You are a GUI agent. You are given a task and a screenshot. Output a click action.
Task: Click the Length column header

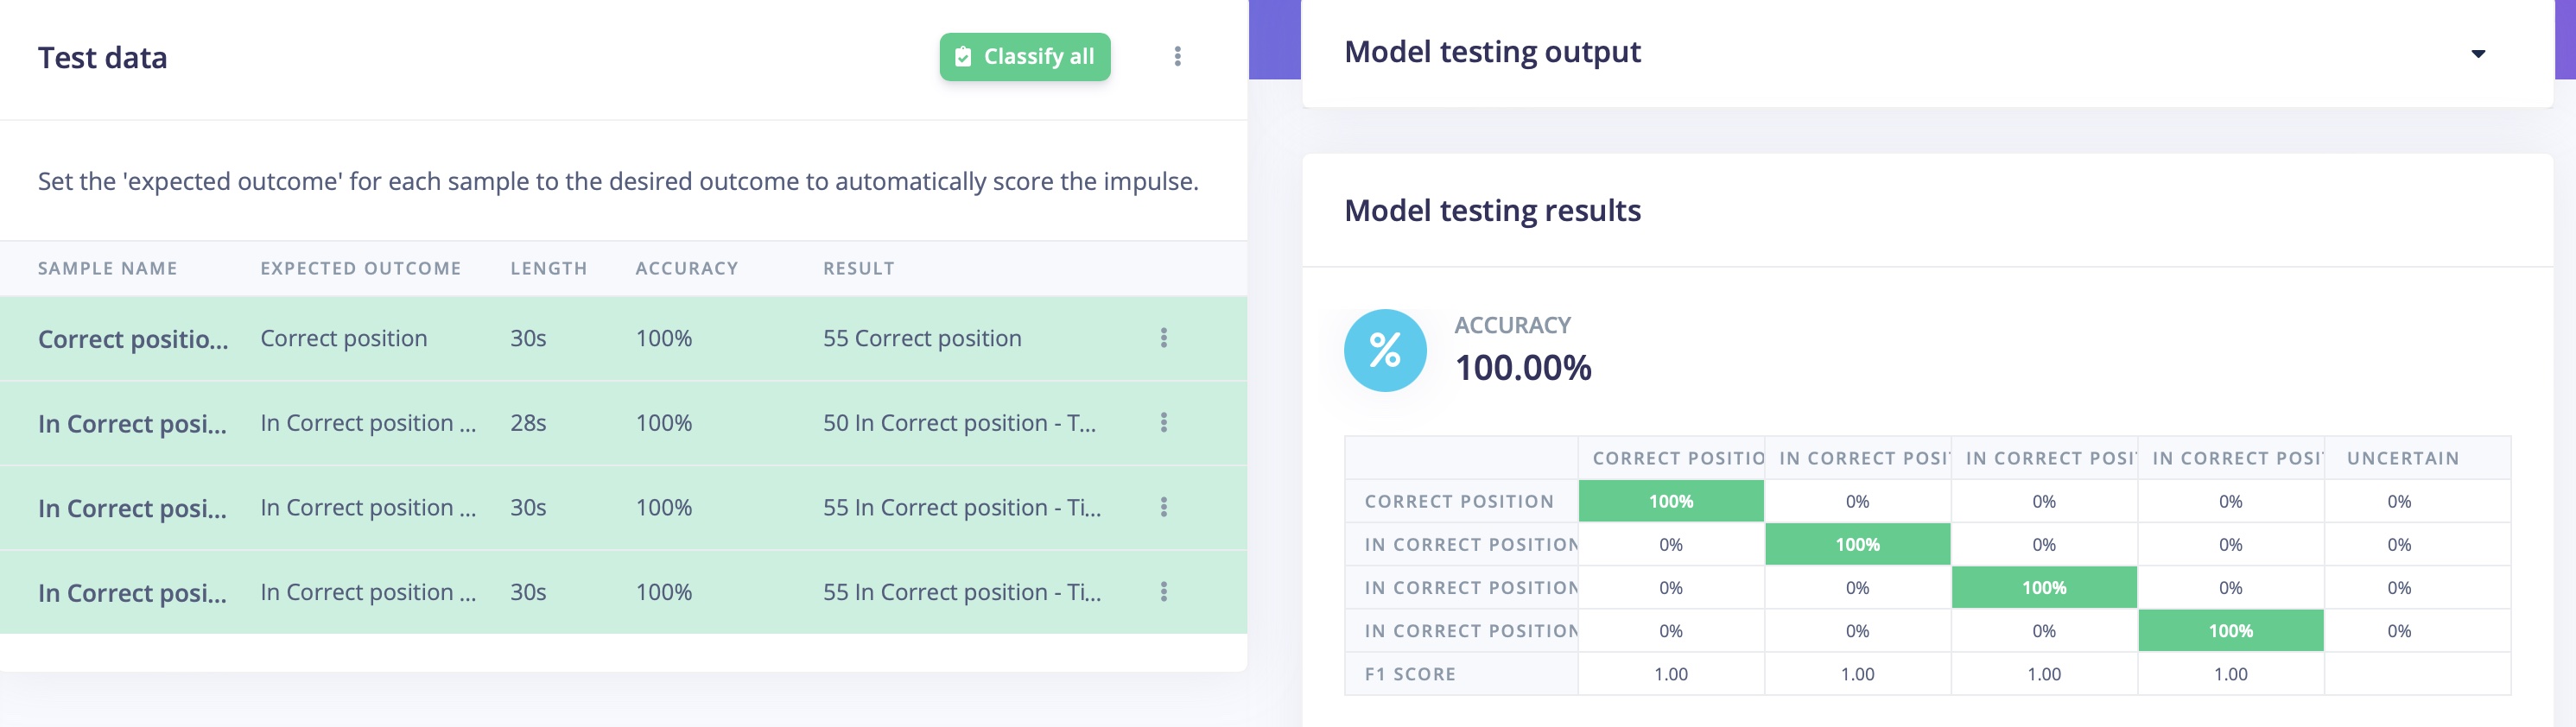pos(549,268)
